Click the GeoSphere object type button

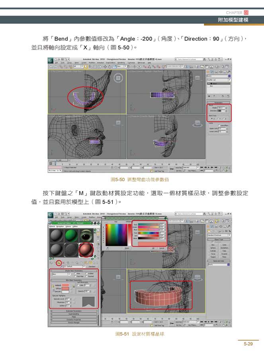pos(224,248)
